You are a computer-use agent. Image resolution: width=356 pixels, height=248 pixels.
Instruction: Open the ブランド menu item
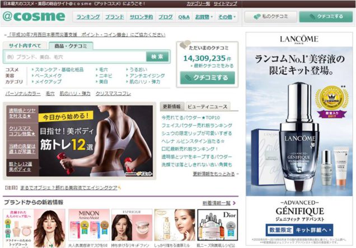115,17
